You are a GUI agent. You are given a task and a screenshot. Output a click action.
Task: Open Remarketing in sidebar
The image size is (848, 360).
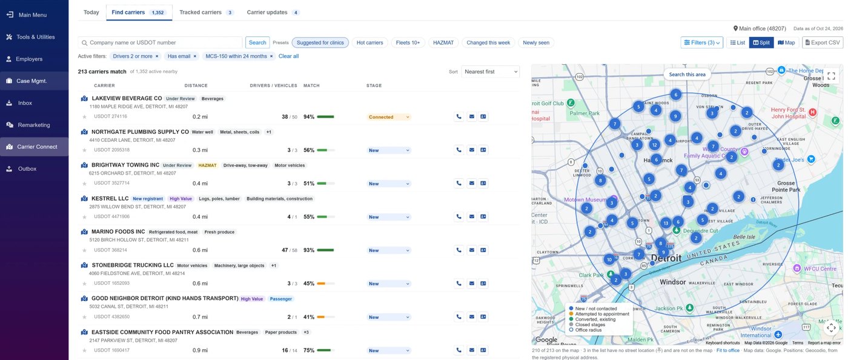tap(34, 125)
